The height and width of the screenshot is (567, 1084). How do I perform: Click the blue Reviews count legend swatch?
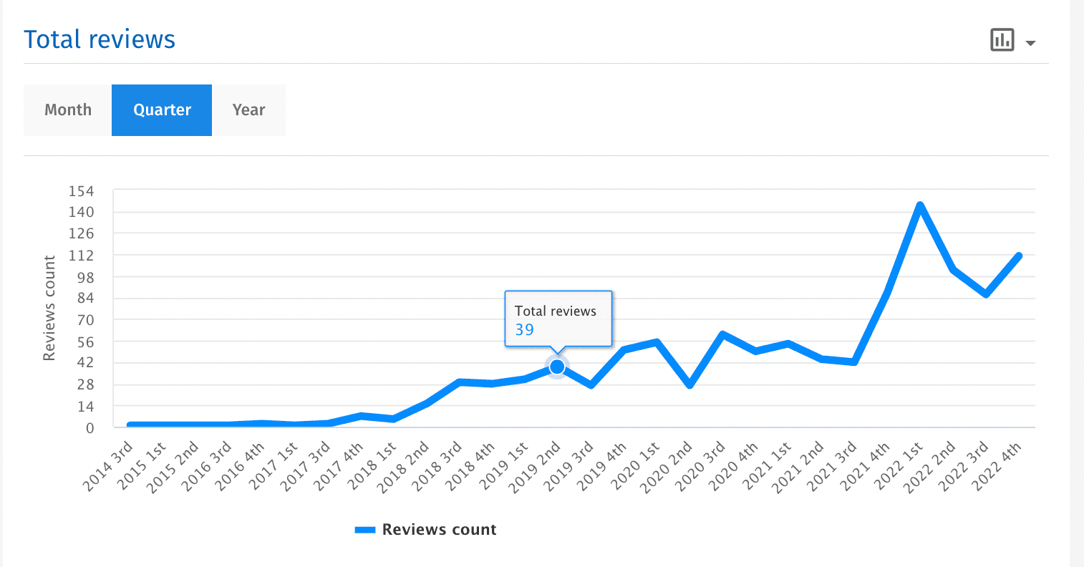365,530
